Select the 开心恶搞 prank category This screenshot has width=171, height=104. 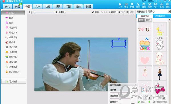11,47
